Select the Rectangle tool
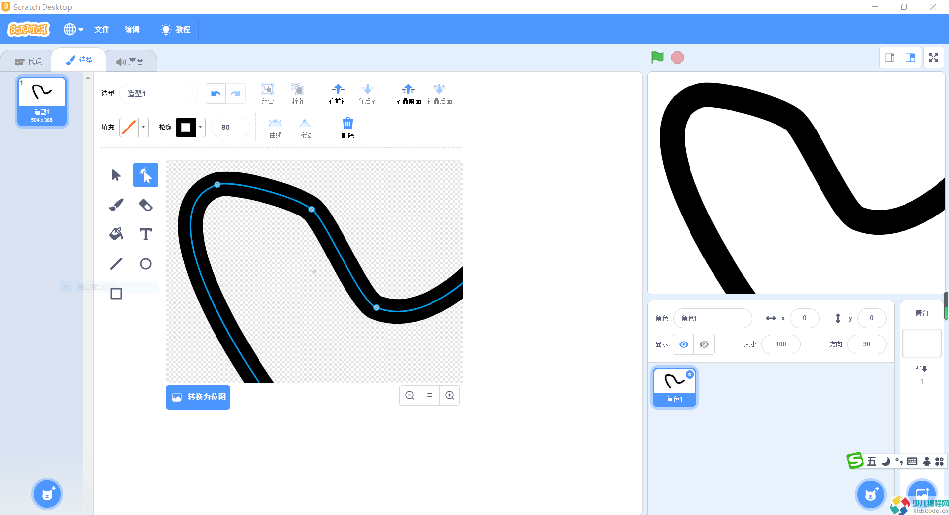Image resolution: width=949 pixels, height=515 pixels. pyautogui.click(x=116, y=294)
